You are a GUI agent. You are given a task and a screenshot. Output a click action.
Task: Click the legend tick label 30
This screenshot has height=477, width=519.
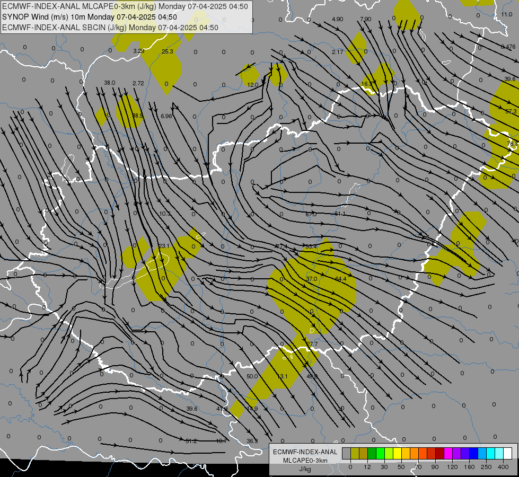384,467
